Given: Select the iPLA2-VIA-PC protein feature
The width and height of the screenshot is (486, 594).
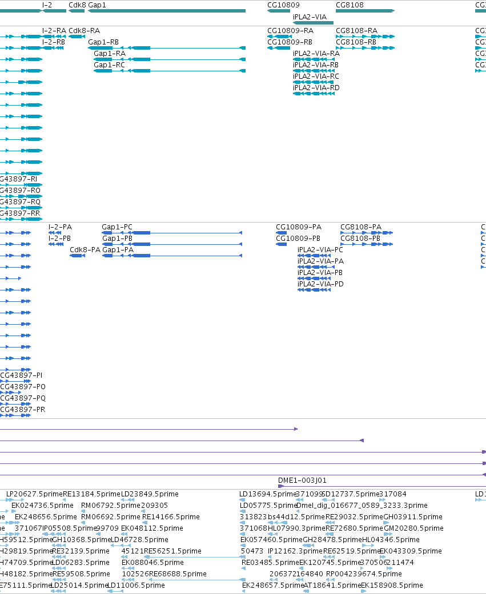Looking at the screenshot, I should click(314, 256).
